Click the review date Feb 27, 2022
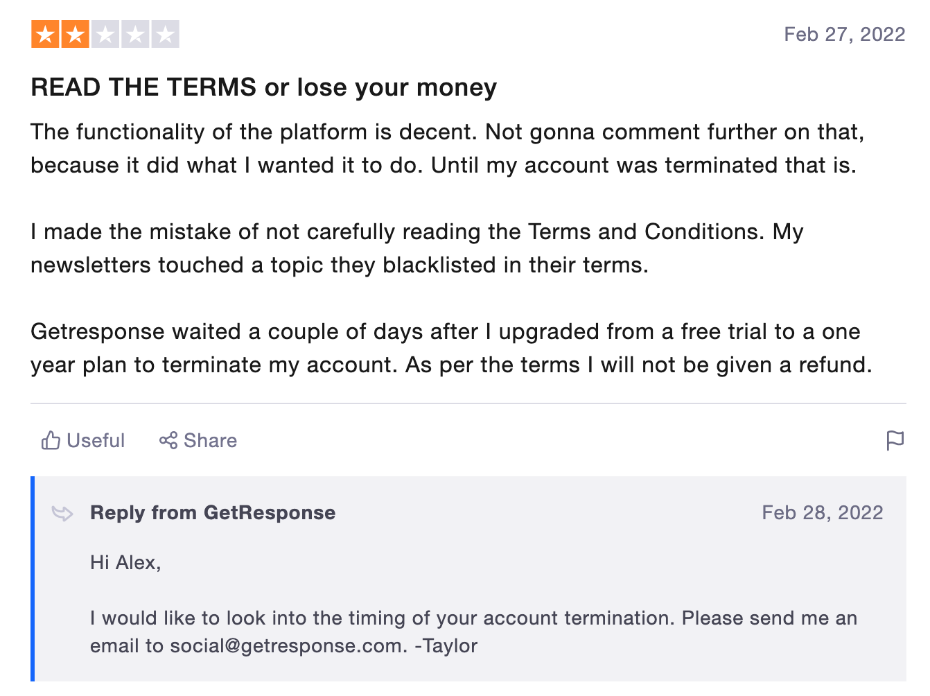The image size is (930, 696). tap(845, 35)
